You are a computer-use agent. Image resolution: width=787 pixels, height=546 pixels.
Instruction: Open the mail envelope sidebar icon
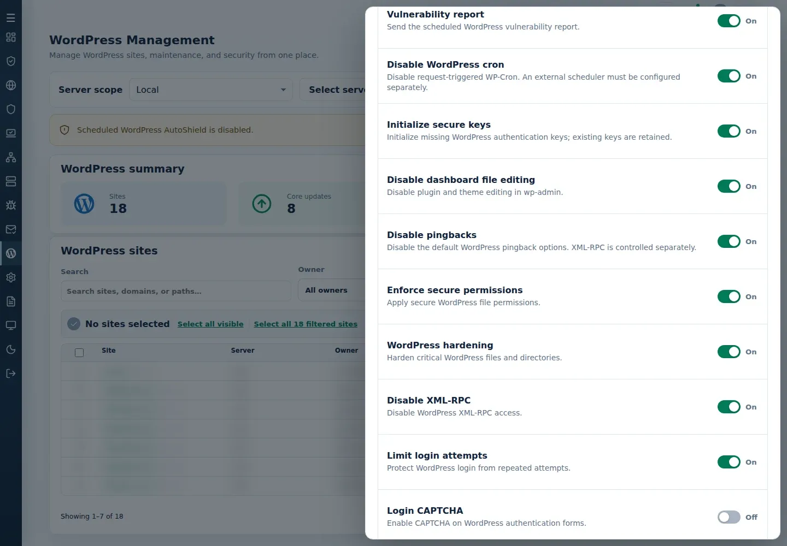(11, 229)
